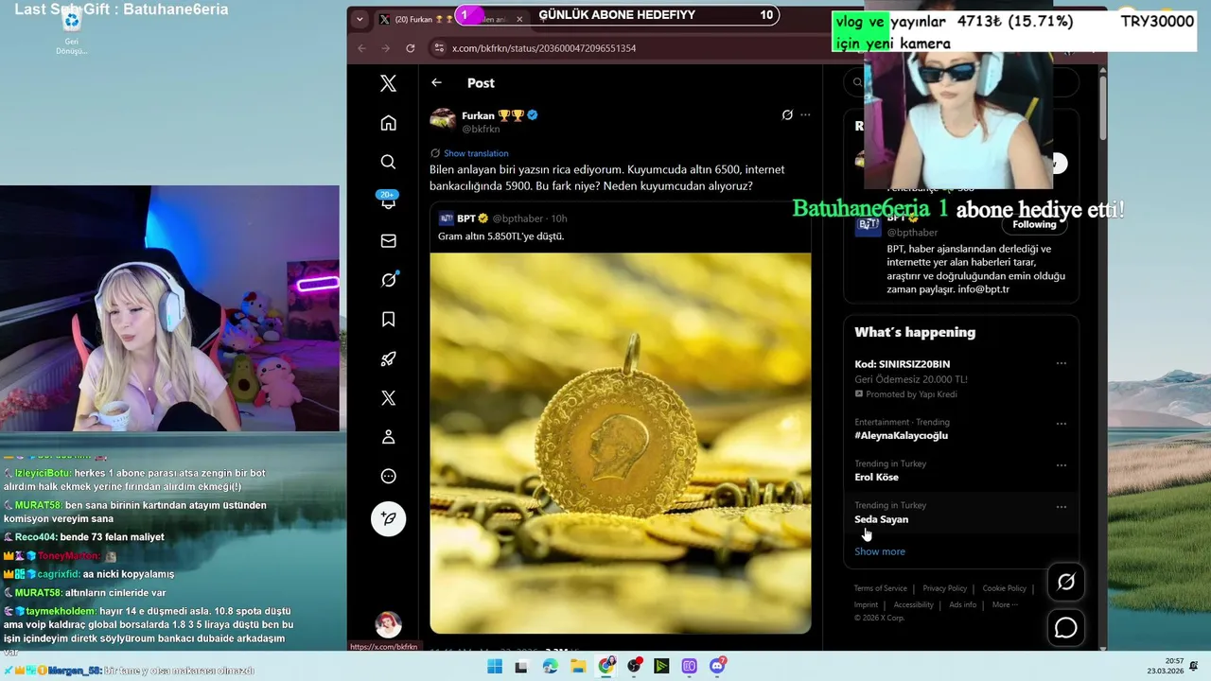The height and width of the screenshot is (681, 1211).
Task: Click the Furkan display name
Action: 478,115
